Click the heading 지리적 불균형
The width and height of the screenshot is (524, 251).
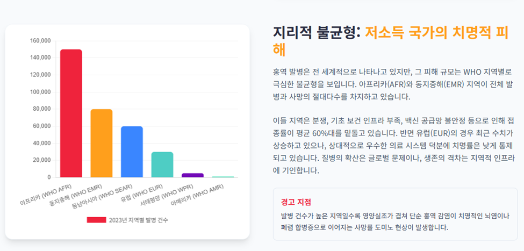click(x=317, y=33)
